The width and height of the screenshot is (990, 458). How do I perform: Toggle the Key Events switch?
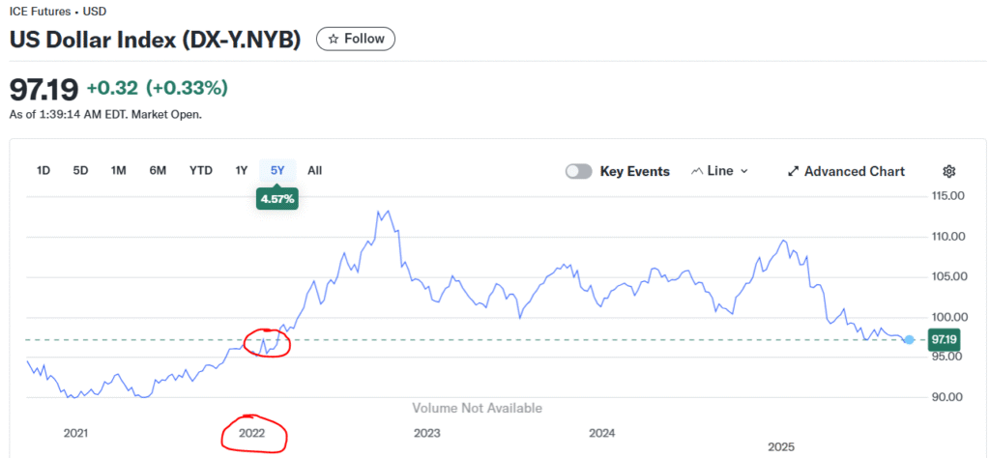click(x=578, y=171)
